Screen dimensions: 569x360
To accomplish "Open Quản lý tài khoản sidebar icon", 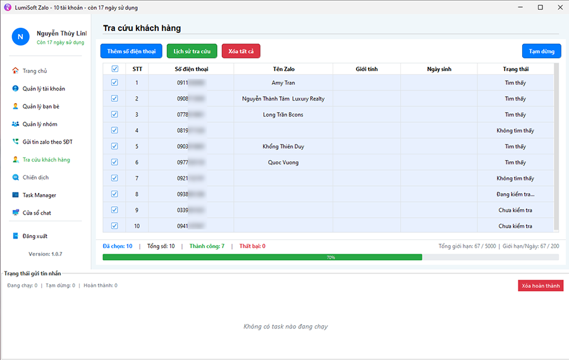I will [15, 89].
